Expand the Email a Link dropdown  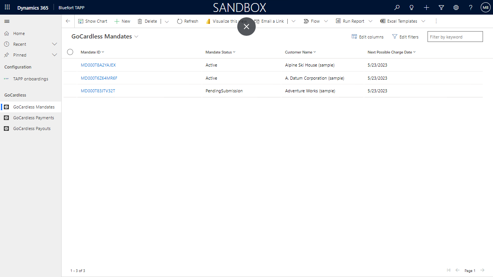tap(293, 21)
